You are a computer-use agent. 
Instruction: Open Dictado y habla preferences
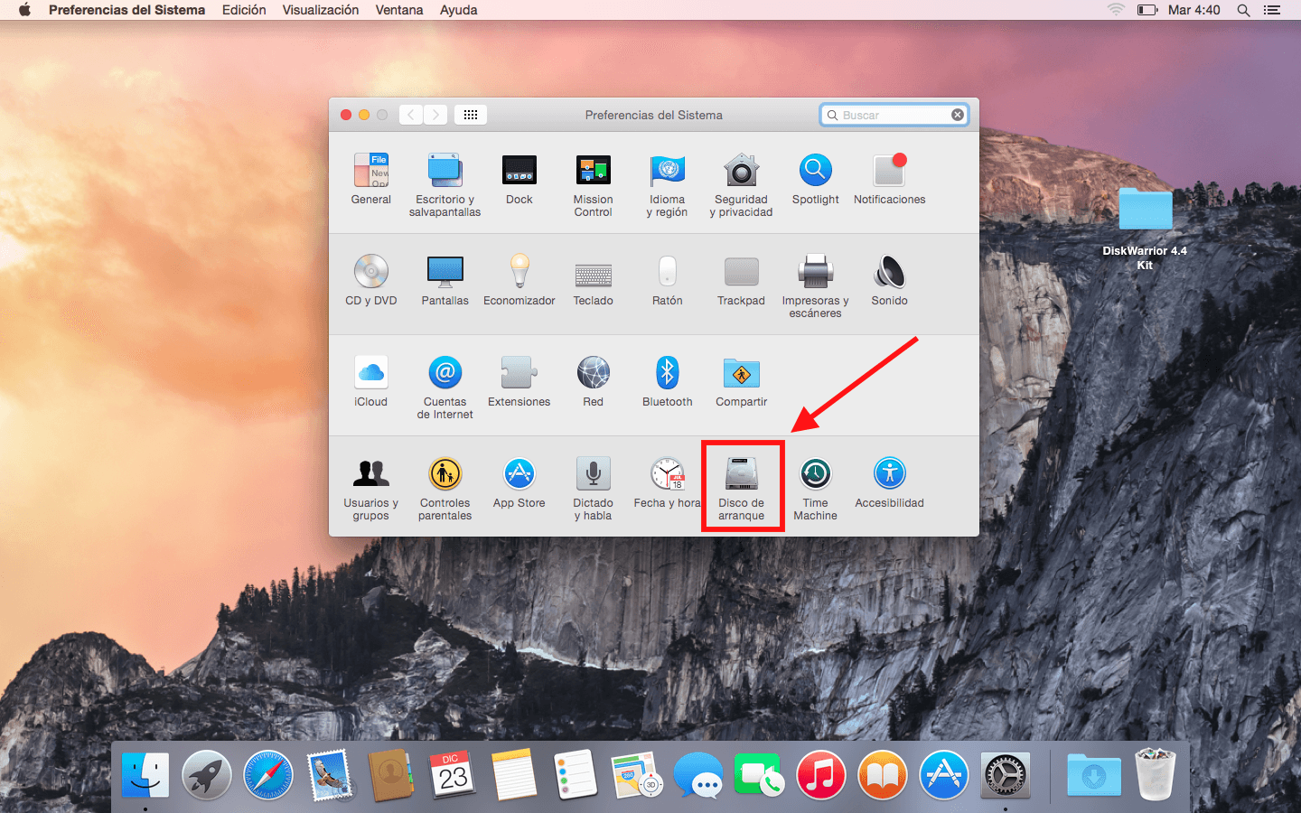point(594,489)
